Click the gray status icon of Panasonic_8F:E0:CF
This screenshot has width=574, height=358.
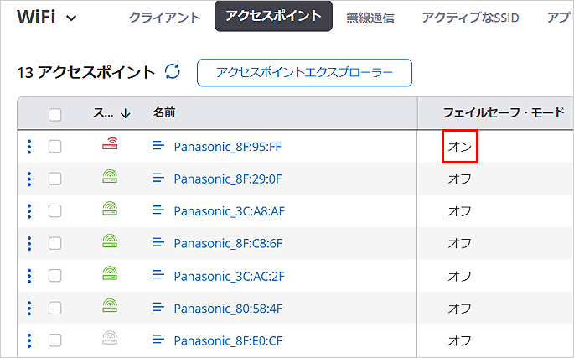[x=110, y=337]
